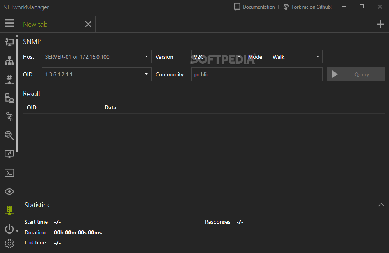Screen dimensions: 389x253
Task: Click the sidebar scroll-down arrow
Action: click(x=17, y=231)
